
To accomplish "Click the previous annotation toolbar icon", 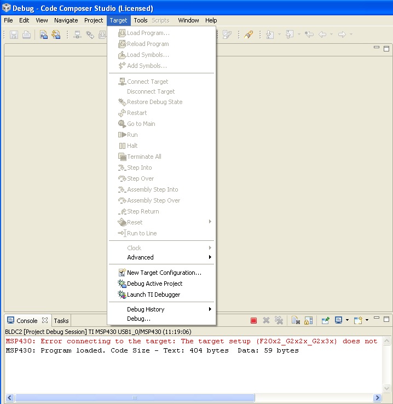I will [x=290, y=34].
